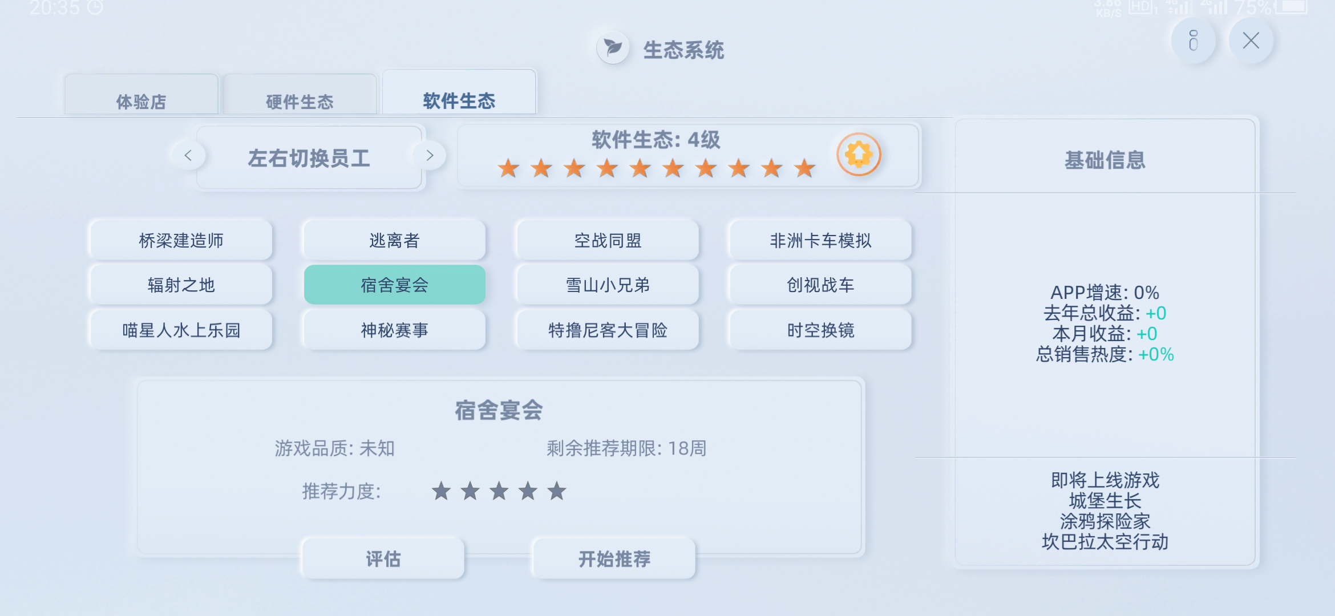Select the game 宿舍宴会
The image size is (1335, 616).
click(394, 285)
